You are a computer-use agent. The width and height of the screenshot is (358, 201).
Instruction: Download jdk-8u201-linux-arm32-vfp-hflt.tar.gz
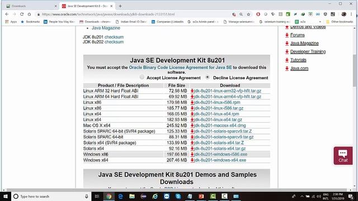pyautogui.click(x=228, y=90)
